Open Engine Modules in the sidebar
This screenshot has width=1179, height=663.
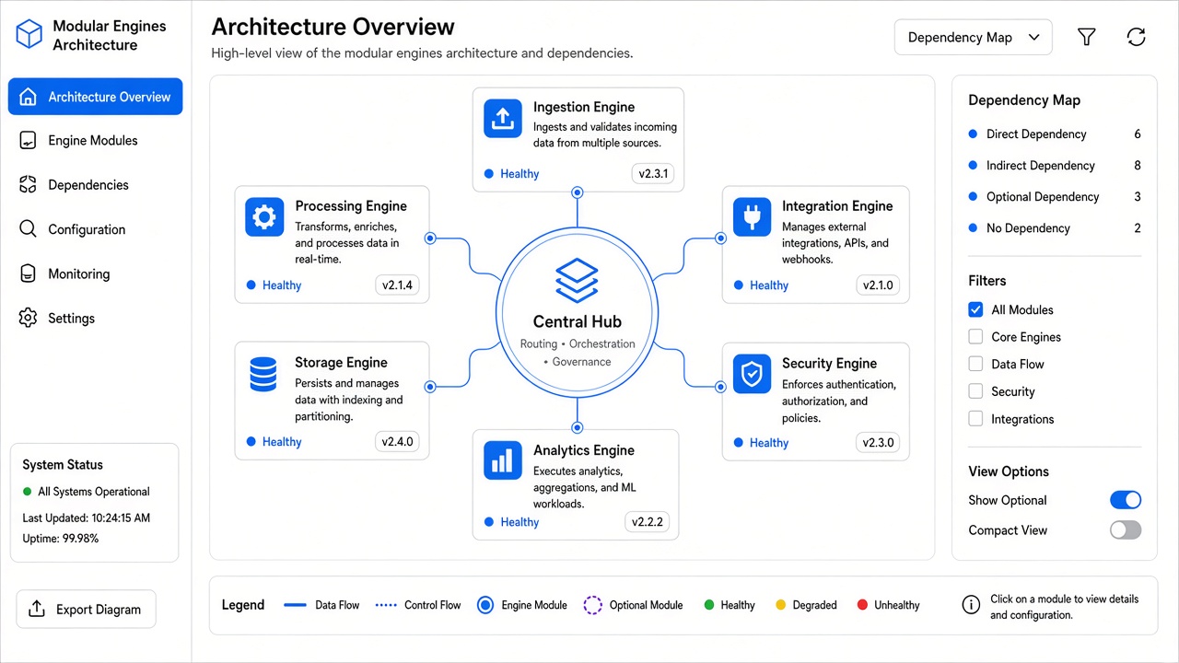(96, 141)
